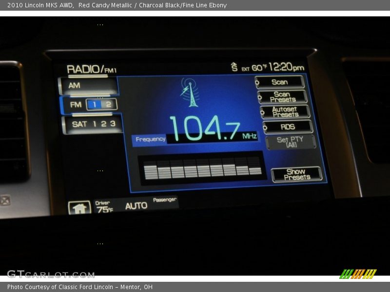This screenshot has height=292, width=390.
Task: Click the GTCarLot striped color logo
Action: click(358, 274)
